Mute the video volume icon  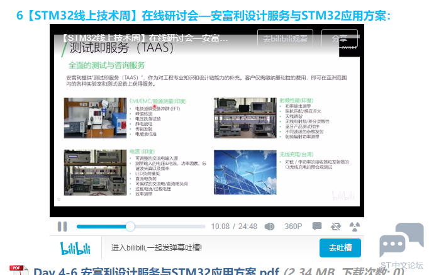click(x=269, y=227)
